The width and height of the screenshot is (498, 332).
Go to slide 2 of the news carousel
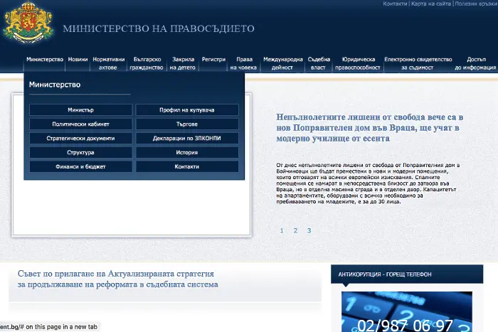[x=295, y=230]
